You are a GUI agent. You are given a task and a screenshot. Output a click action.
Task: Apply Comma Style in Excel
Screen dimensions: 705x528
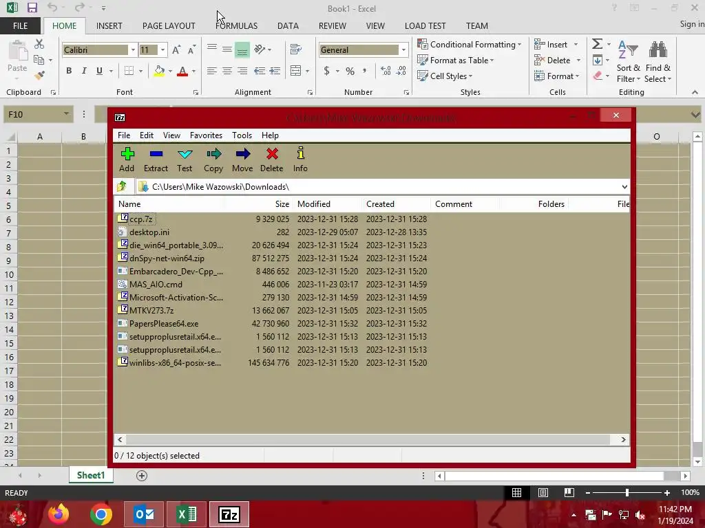[x=365, y=71]
